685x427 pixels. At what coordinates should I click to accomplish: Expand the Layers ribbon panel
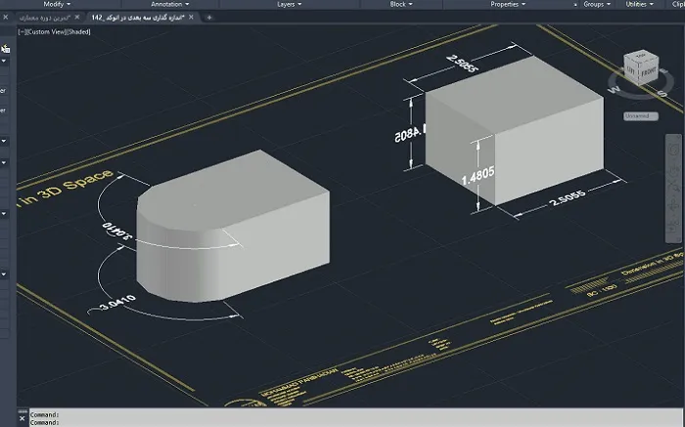pyautogui.click(x=290, y=4)
